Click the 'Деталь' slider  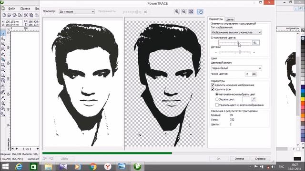tap(235, 52)
